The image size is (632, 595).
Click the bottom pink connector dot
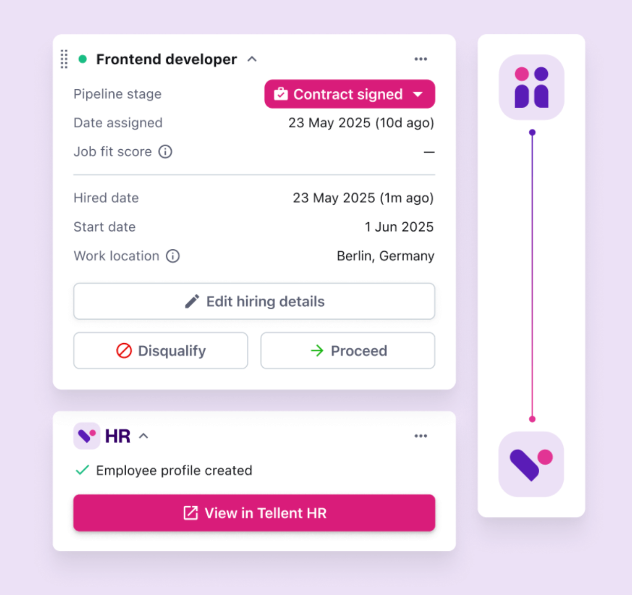tap(532, 419)
